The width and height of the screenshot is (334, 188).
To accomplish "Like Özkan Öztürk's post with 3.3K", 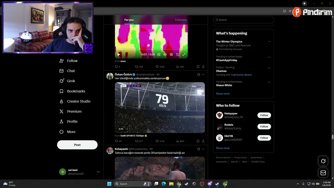I will [x=160, y=141].
